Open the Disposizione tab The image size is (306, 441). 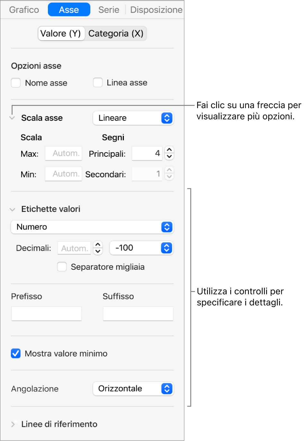click(x=156, y=10)
